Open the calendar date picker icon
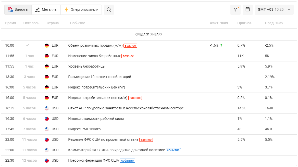Viewport: 298px width, 167px height. [x=247, y=9]
